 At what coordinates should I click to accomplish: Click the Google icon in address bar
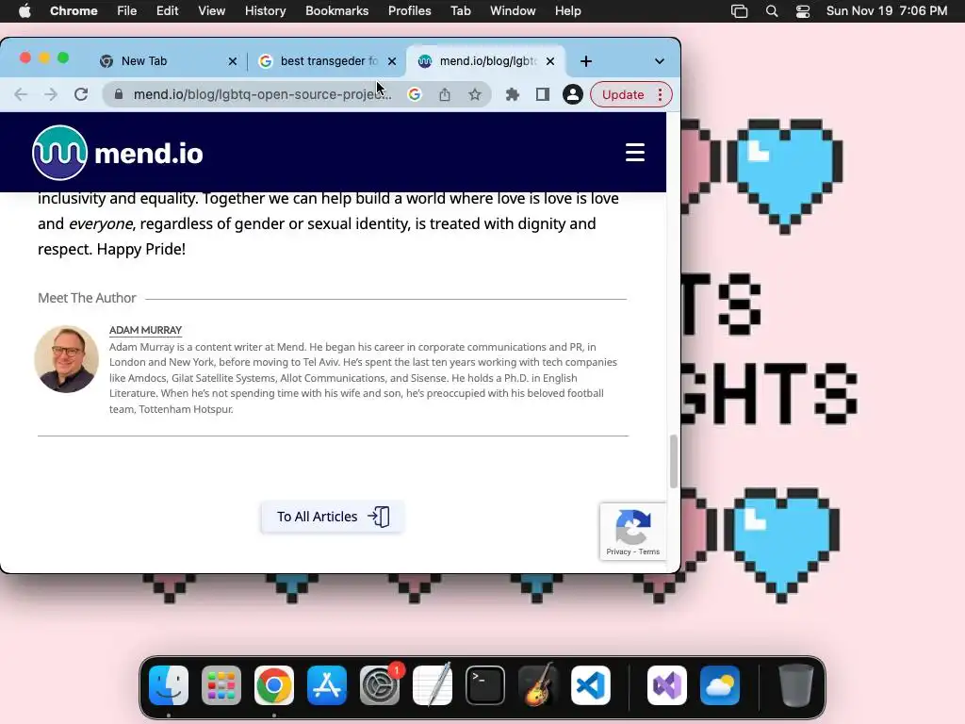[415, 94]
